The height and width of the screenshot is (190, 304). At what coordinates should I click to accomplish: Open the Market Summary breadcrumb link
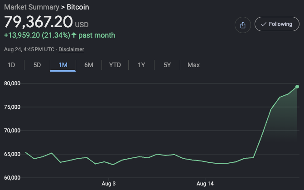point(32,7)
